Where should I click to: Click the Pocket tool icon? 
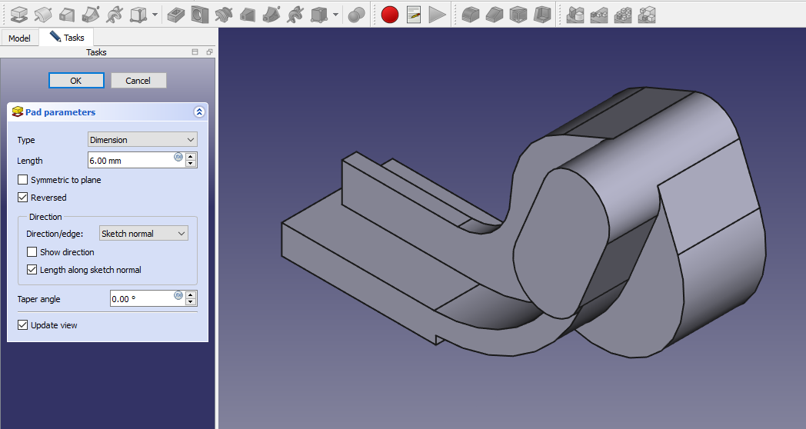(x=175, y=14)
